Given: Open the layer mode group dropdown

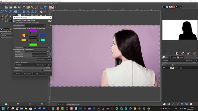Looking at the screenshot, I should [x=195, y=60].
